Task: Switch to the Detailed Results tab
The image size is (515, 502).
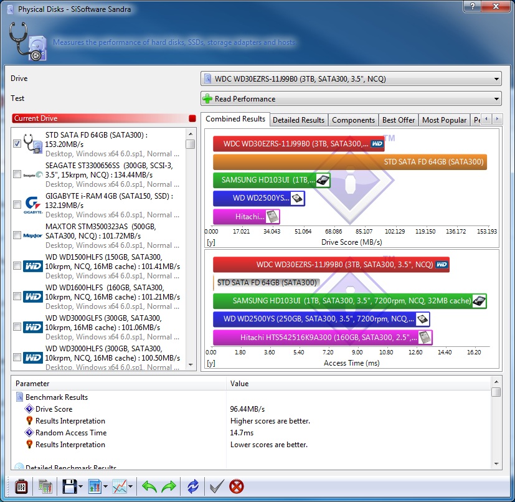Action: 298,120
